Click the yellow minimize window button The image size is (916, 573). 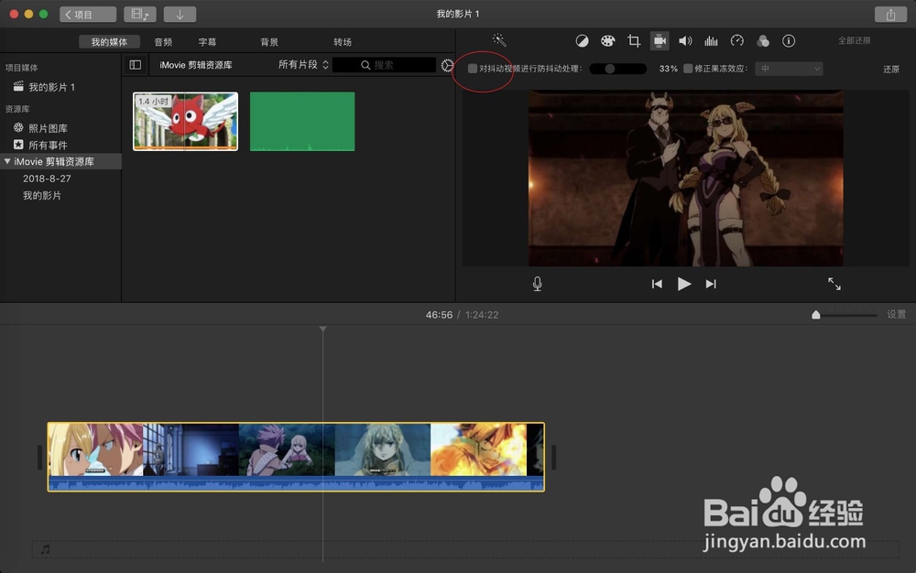(x=28, y=14)
